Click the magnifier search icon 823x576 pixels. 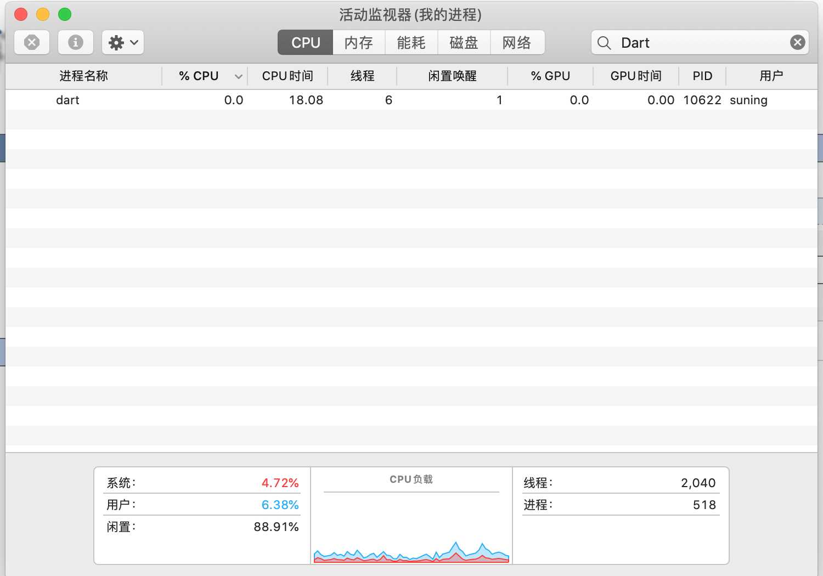click(604, 43)
